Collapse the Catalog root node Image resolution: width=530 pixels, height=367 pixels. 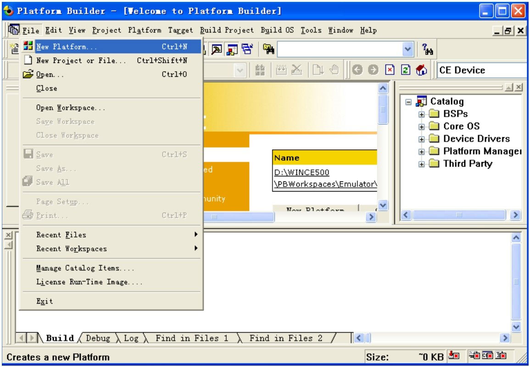pos(408,102)
